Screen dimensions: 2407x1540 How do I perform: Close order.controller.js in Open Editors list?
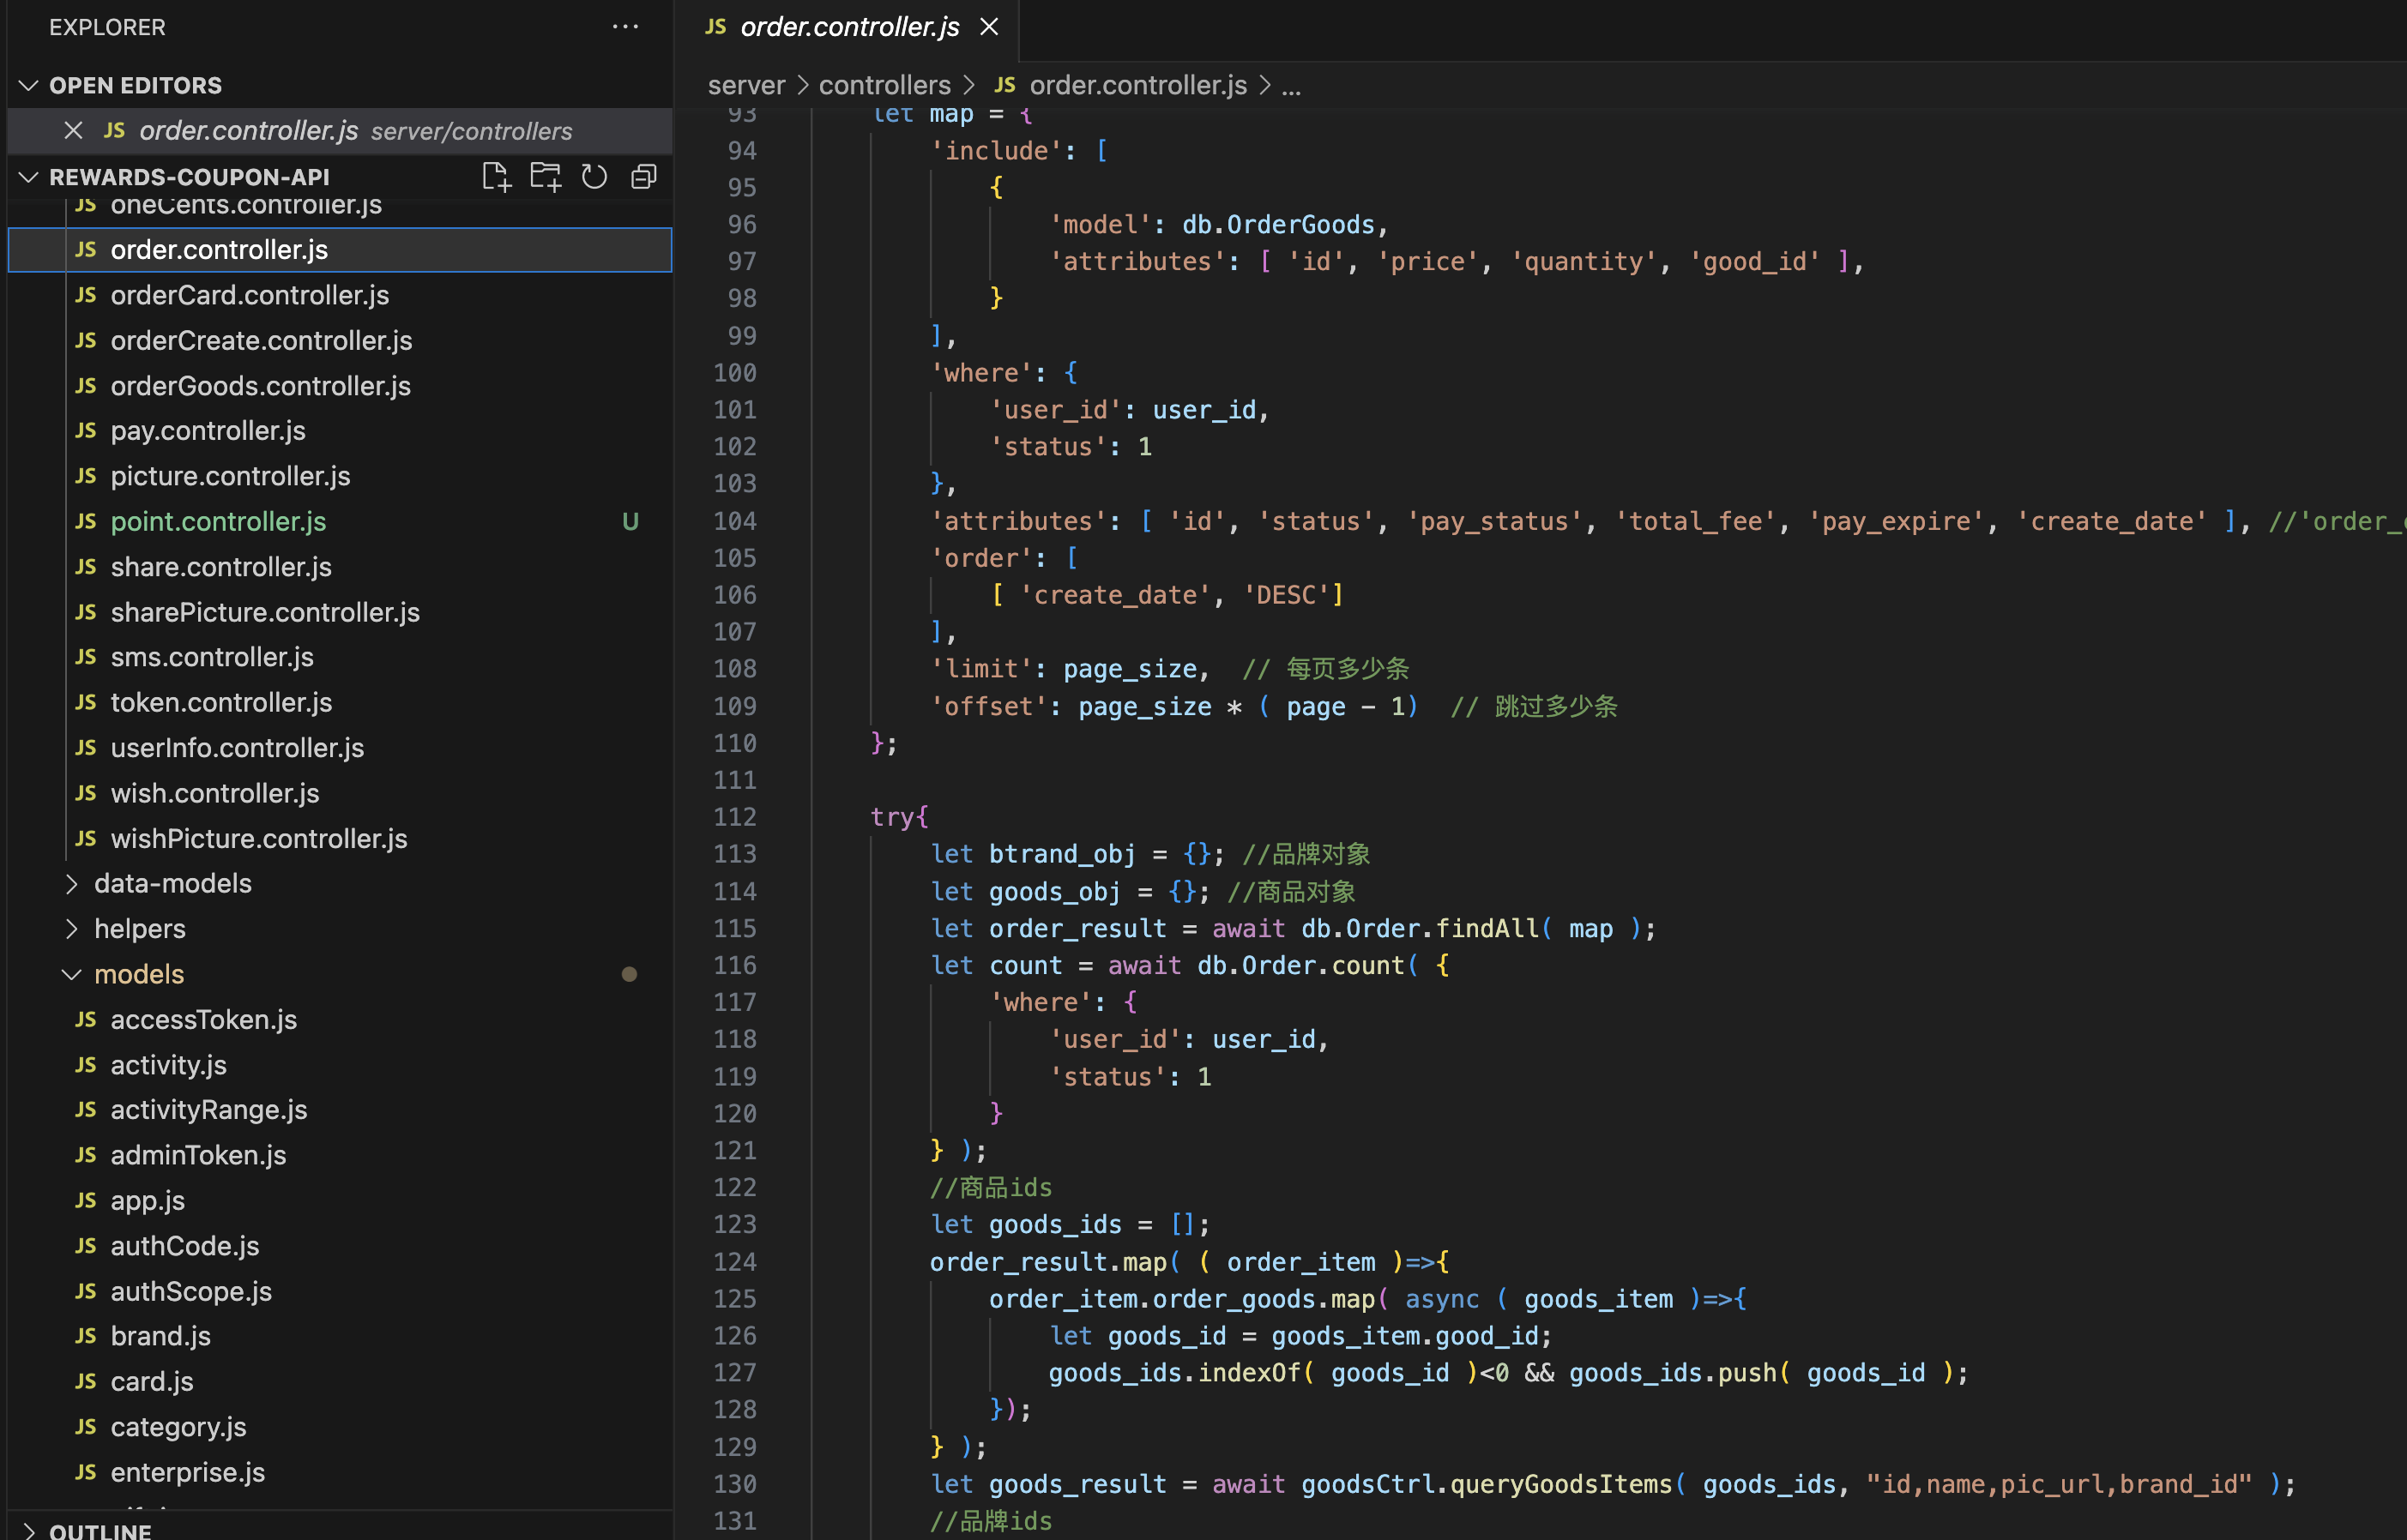73,131
